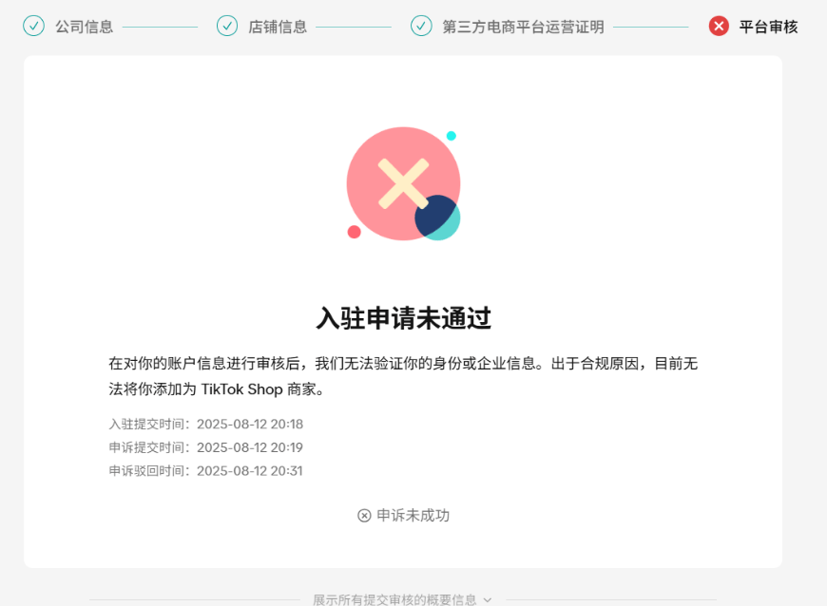The image size is (827, 606).
Task: Click the checkmark icon beside 第三方电商平台运营证明
Action: point(421,26)
